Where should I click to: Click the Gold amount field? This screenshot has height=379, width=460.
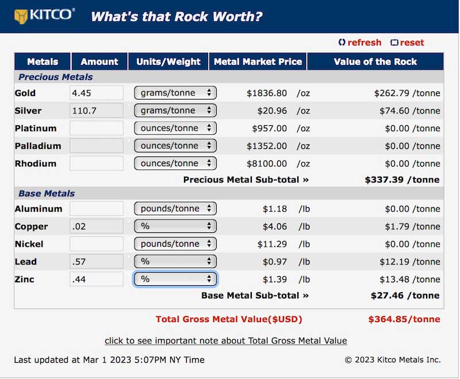[97, 93]
